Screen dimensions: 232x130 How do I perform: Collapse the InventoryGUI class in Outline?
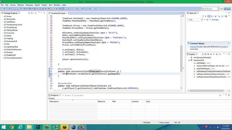point(189,60)
